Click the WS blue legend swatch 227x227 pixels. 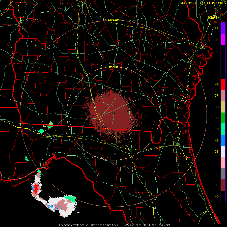pos(223,140)
